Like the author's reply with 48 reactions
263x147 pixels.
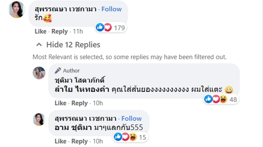pos(60,103)
